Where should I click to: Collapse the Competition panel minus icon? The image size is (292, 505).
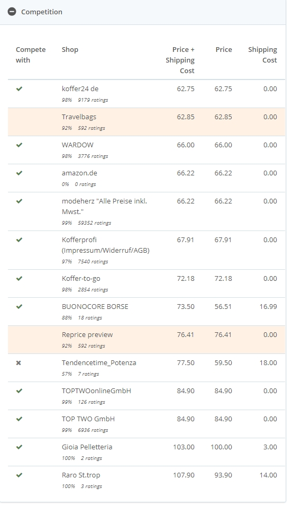pos(12,12)
